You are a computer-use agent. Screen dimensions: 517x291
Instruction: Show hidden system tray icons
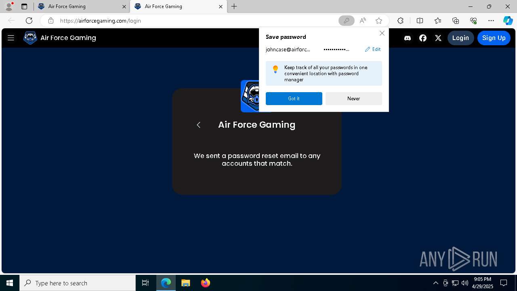pos(435,283)
